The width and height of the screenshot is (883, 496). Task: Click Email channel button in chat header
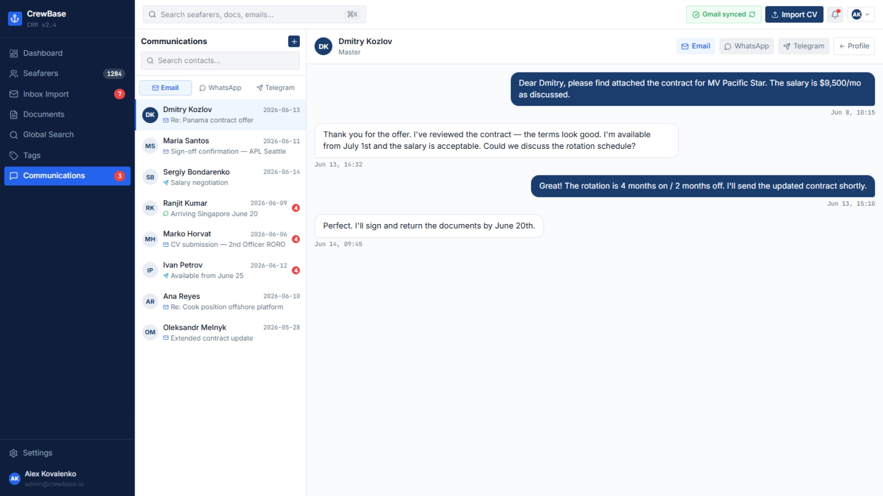[695, 46]
